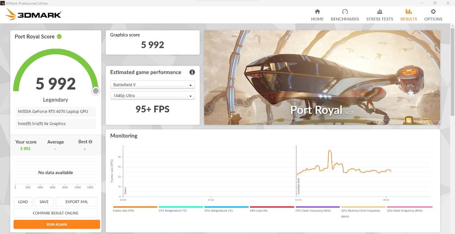Open the Options settings
Image resolution: width=455 pixels, height=234 pixels.
coord(433,15)
